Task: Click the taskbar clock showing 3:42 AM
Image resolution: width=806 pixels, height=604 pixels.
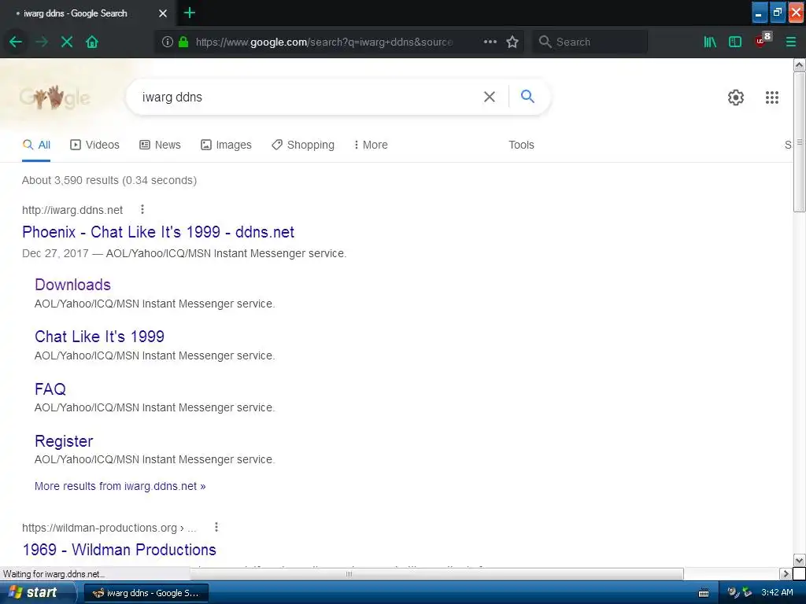Action: coord(777,592)
